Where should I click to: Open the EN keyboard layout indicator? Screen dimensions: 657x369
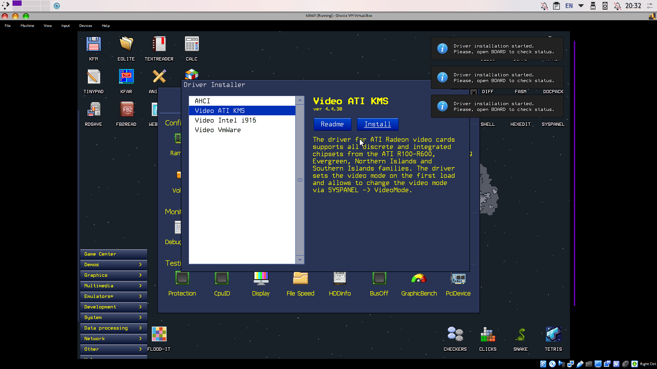coord(569,6)
